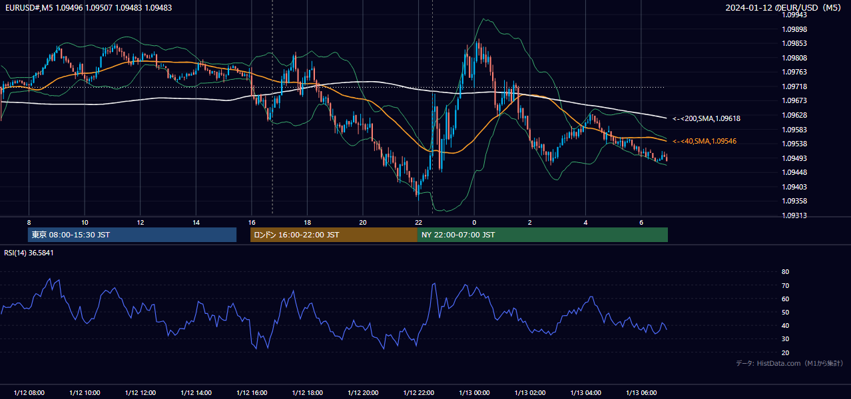
Task: Click hour tick 14 under the price chart
Action: coord(196,222)
